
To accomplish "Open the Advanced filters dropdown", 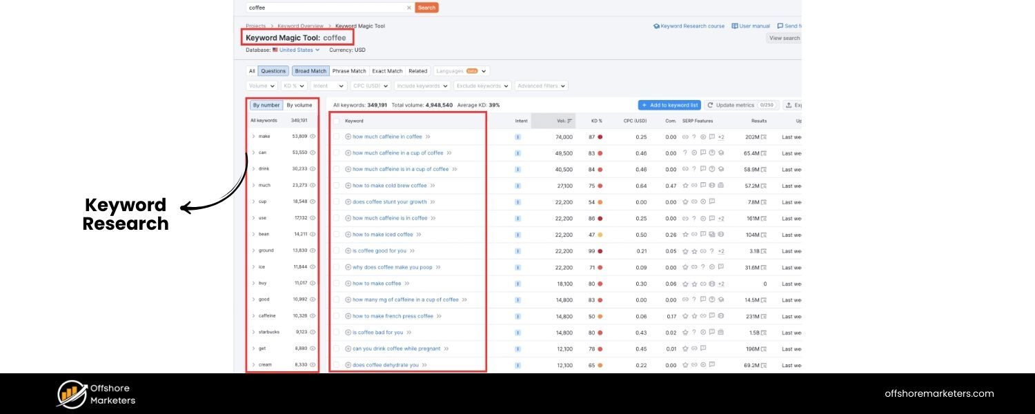I will (542, 86).
